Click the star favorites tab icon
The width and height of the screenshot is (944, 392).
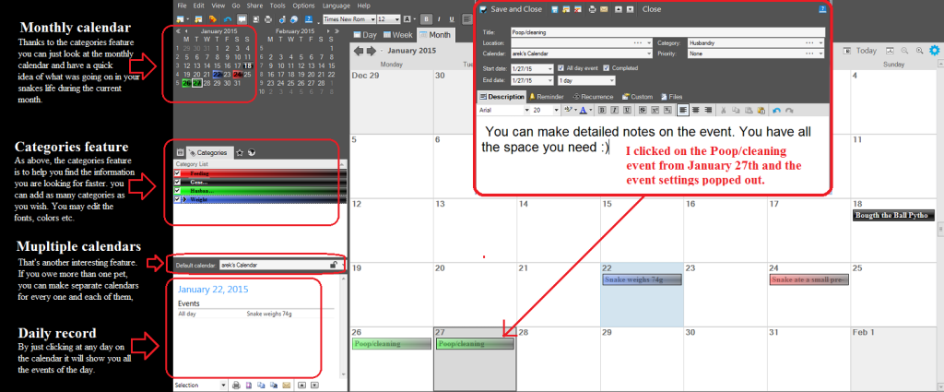[240, 153]
